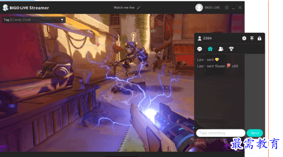Open chat panel settings gear icon
Viewport: 283px width, 157px height.
[244, 38]
